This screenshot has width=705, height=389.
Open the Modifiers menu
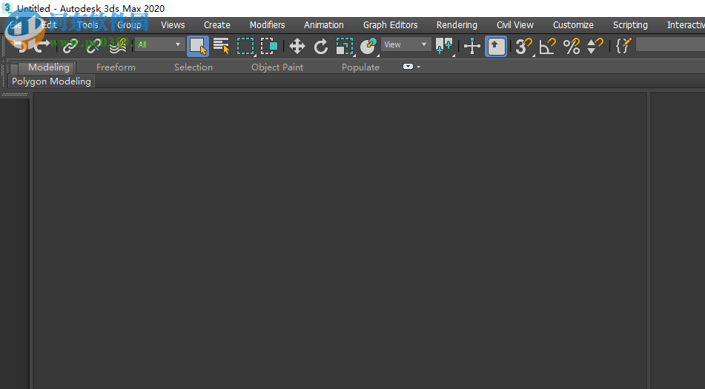click(267, 25)
